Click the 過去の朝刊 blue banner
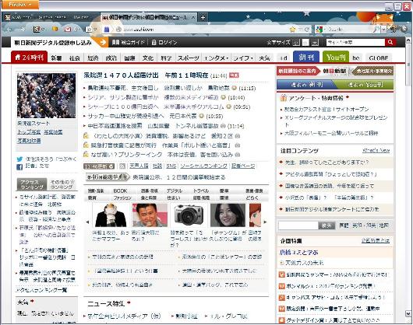Viewport: 413px width, 325px height. (x=306, y=85)
